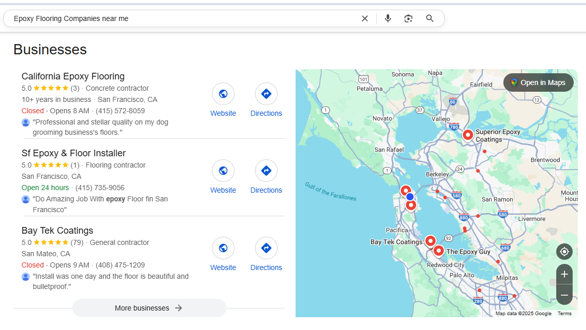Zoom out on the map
Viewport: 586px width, 330px height.
tap(564, 295)
